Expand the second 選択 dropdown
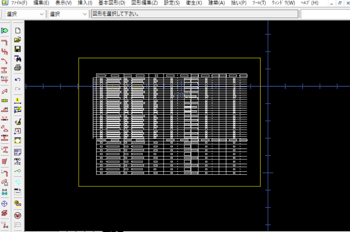The height and width of the screenshot is (232, 350). tap(85, 14)
